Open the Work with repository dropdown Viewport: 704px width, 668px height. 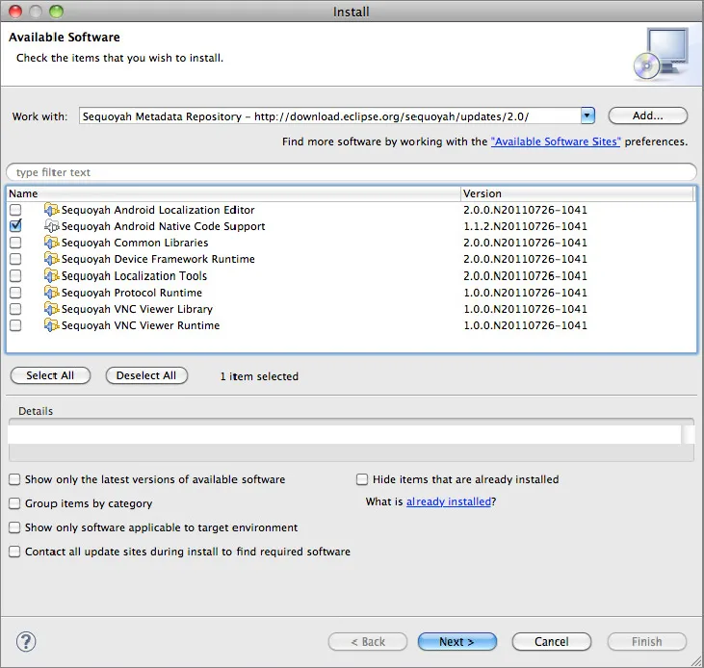[587, 116]
